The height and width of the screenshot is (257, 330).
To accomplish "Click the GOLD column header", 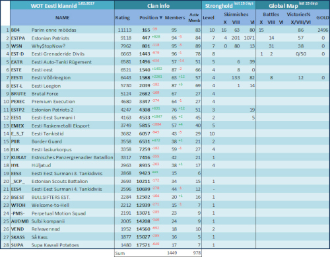I will click(x=323, y=18).
